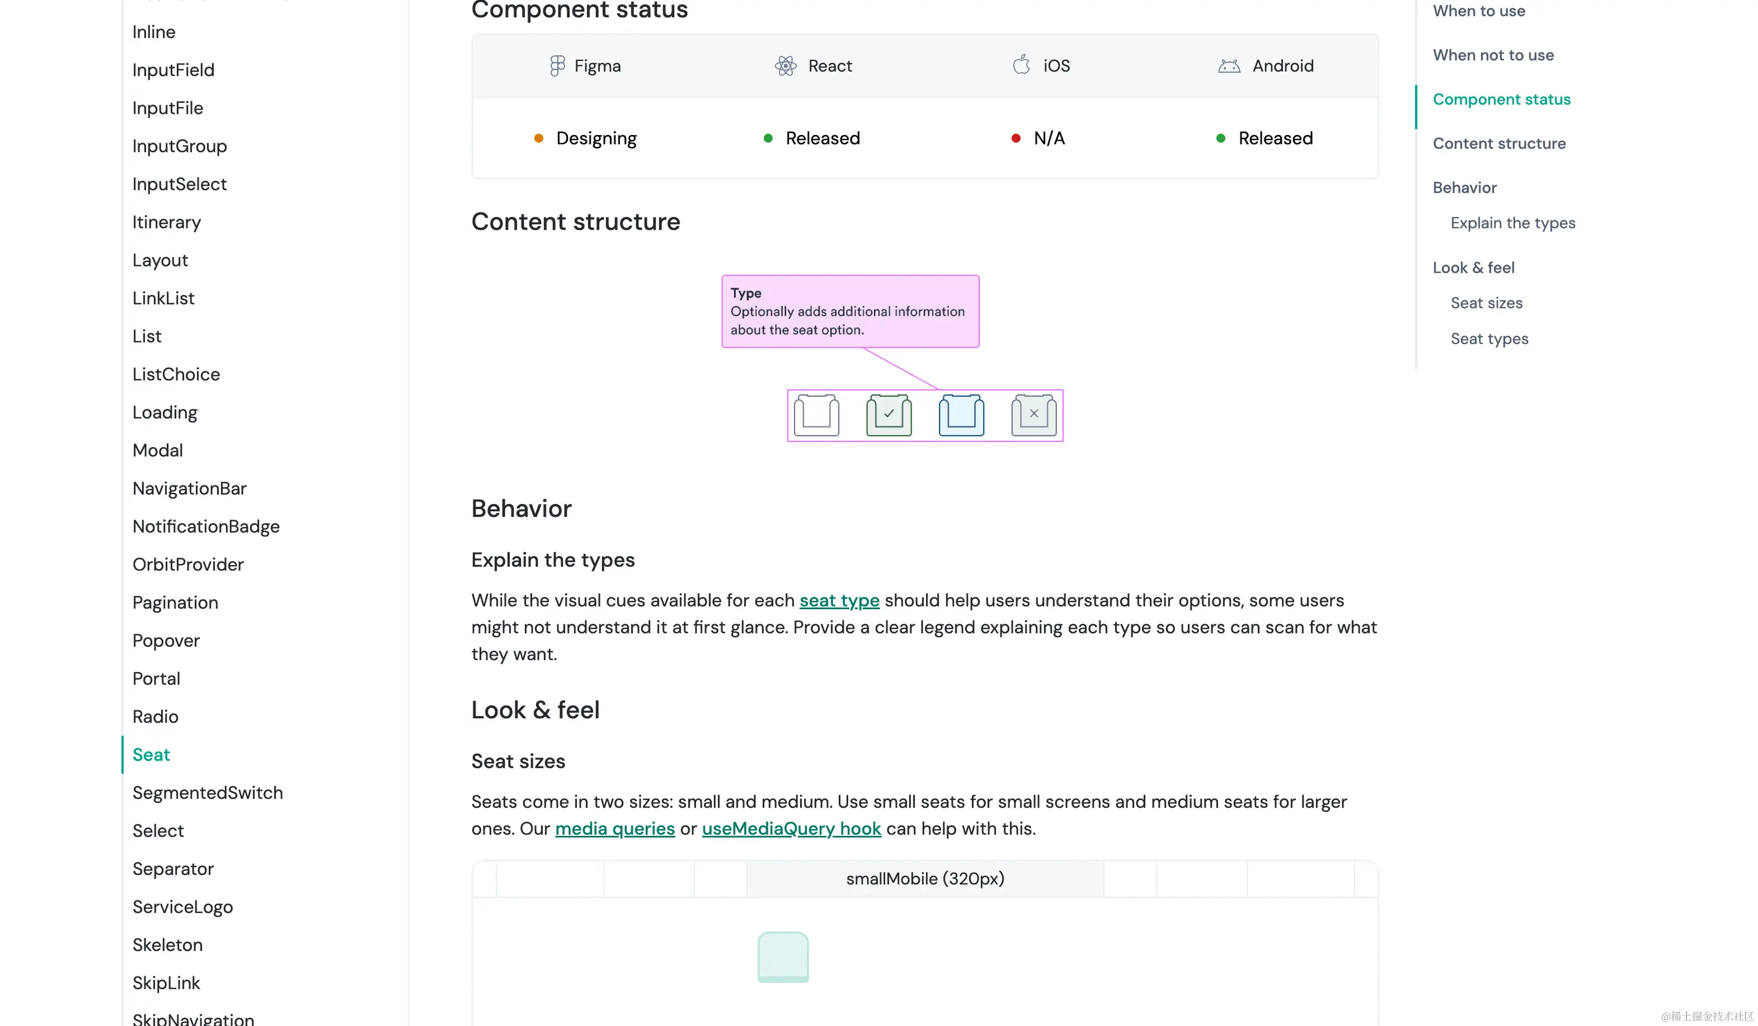The width and height of the screenshot is (1758, 1026).
Task: Click the React atom icon
Action: (785, 66)
